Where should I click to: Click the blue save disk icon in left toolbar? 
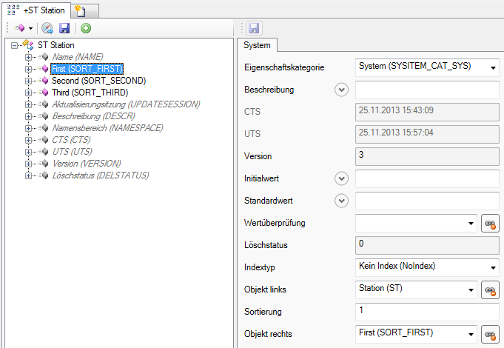pyautogui.click(x=64, y=28)
